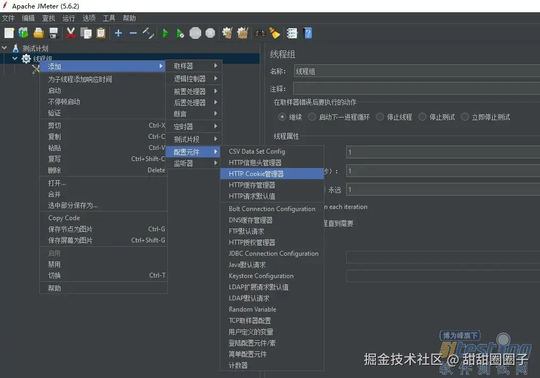Click the Clear All results icon
The width and height of the screenshot is (540, 378).
(x=243, y=33)
